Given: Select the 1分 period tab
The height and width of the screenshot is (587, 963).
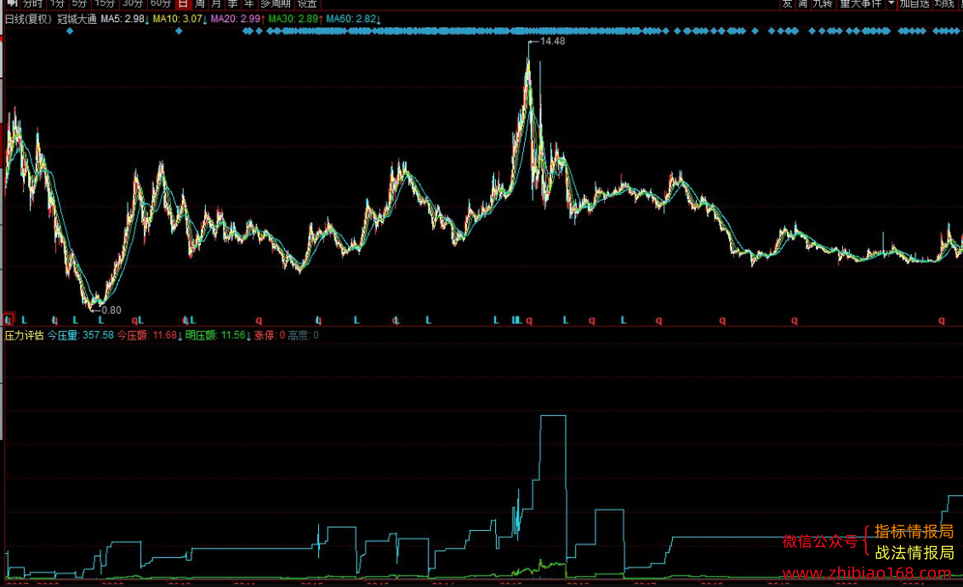Looking at the screenshot, I should click(57, 3).
